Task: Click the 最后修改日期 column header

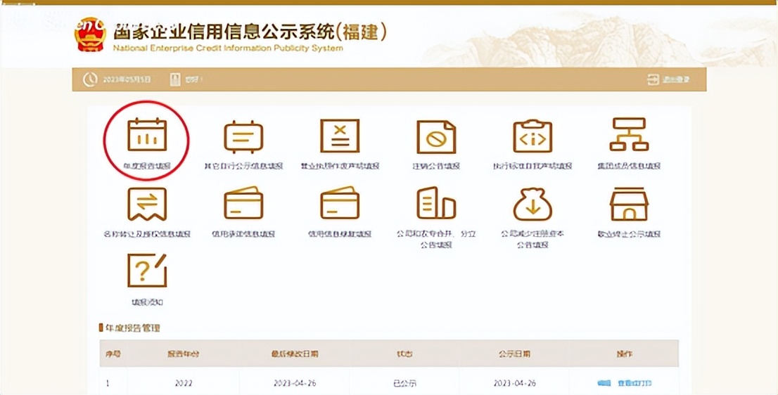Action: tap(295, 354)
